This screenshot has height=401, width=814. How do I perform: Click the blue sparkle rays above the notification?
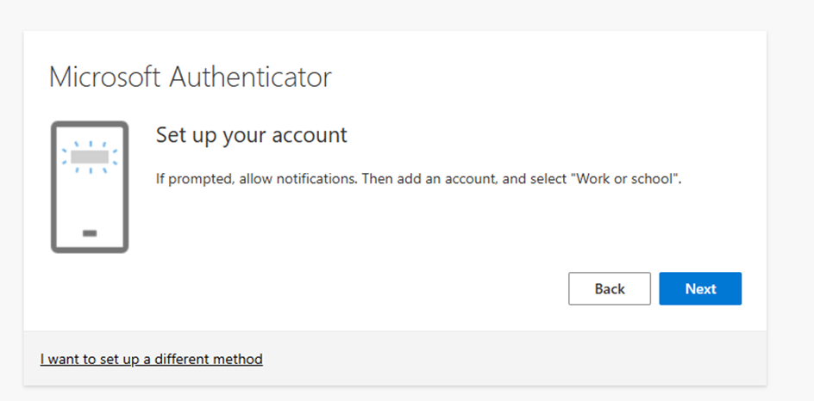90,144
